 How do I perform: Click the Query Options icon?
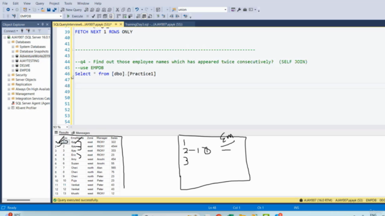(x=105, y=16)
